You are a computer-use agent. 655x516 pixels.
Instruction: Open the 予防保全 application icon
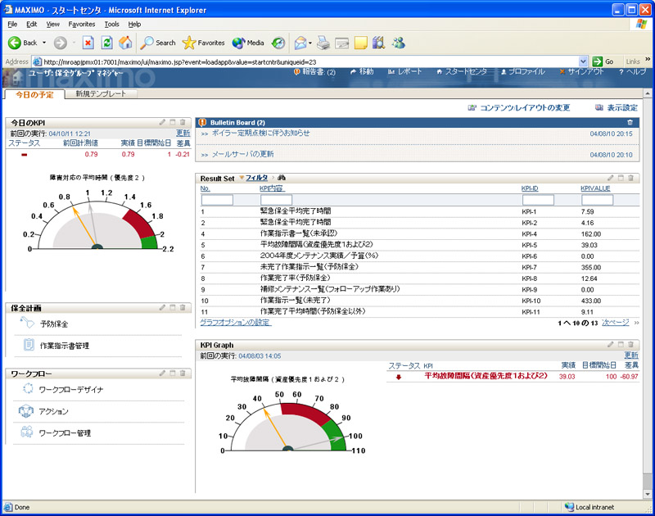tap(27, 323)
